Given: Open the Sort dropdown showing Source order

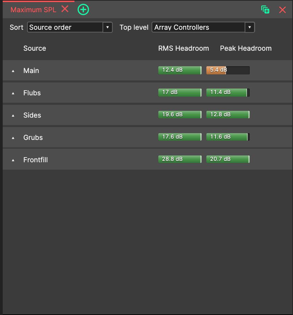Looking at the screenshot, I should [x=70, y=27].
